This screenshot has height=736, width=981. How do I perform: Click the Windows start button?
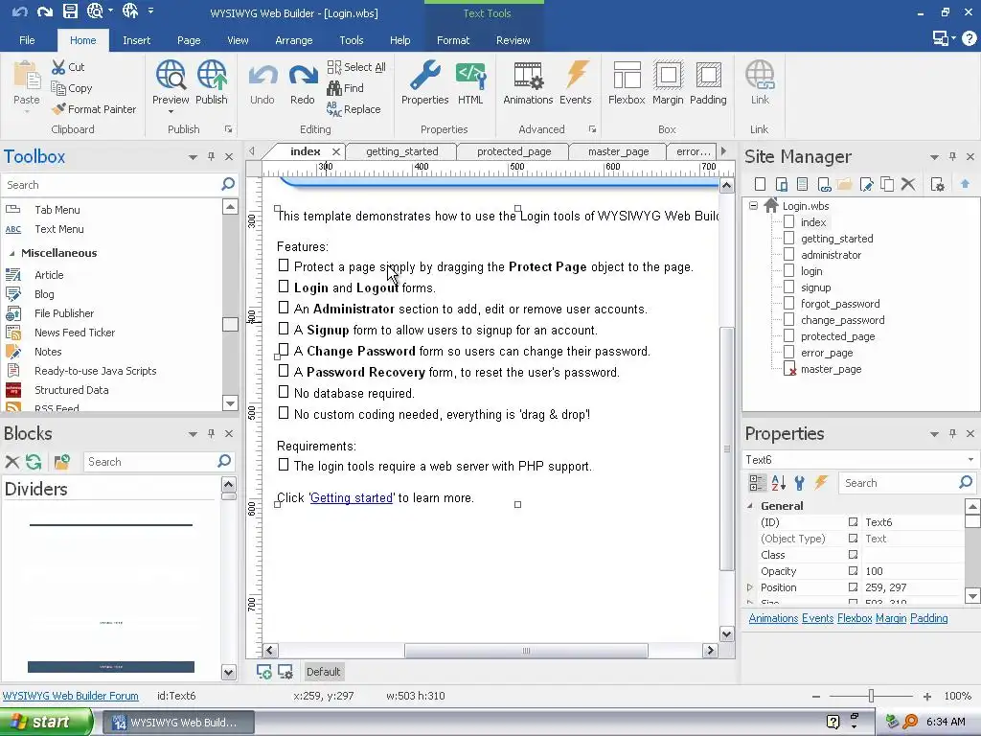(x=46, y=722)
